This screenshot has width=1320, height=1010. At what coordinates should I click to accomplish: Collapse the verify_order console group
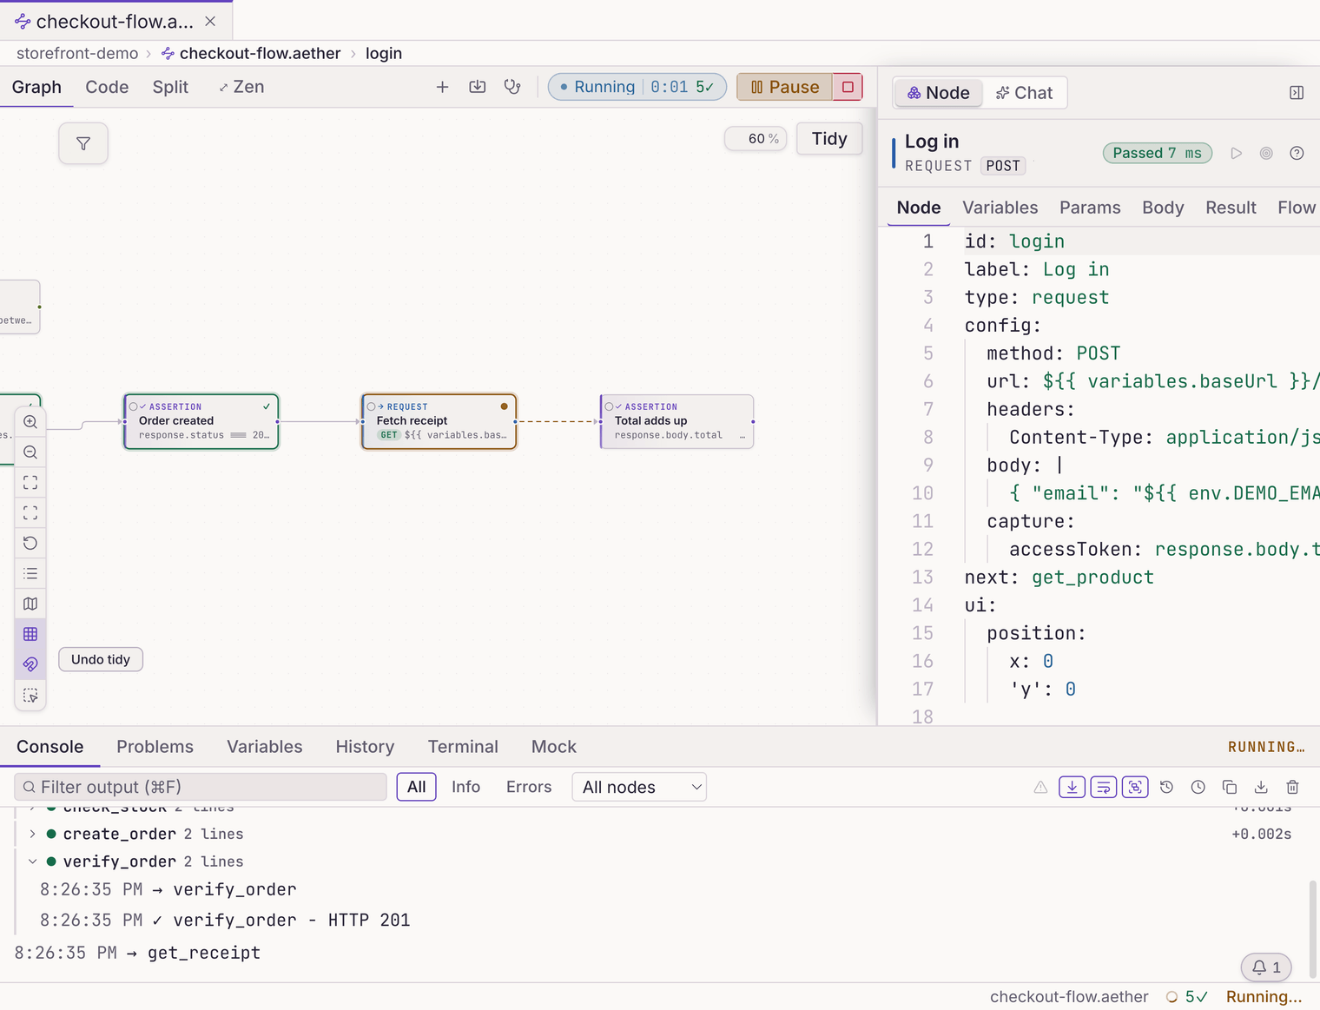[x=32, y=861]
